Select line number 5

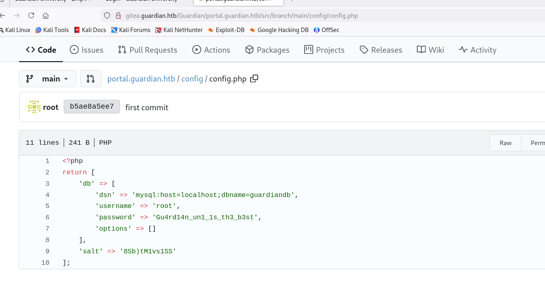tap(47, 206)
